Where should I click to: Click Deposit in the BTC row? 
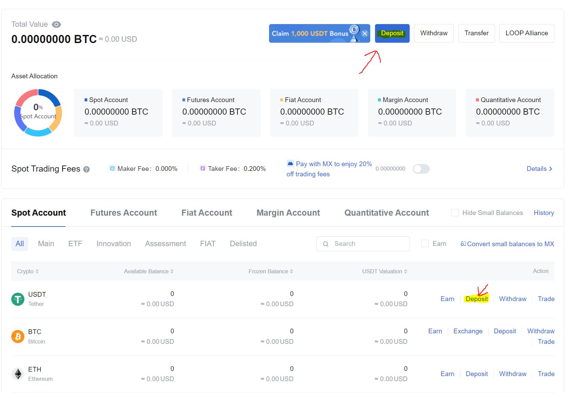click(x=505, y=331)
